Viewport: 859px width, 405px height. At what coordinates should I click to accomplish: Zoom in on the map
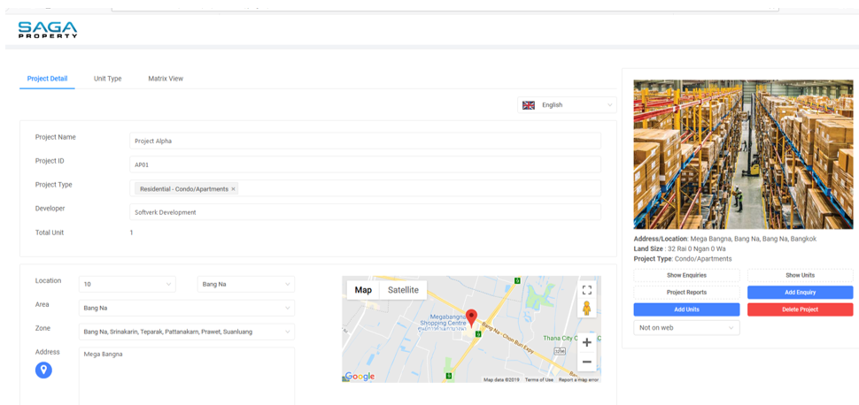586,342
